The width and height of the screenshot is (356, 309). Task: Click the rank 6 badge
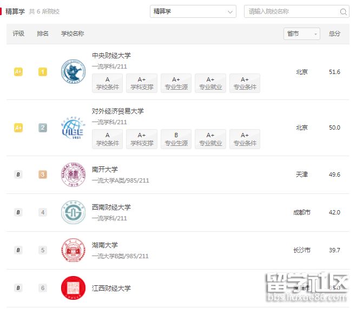click(x=43, y=288)
